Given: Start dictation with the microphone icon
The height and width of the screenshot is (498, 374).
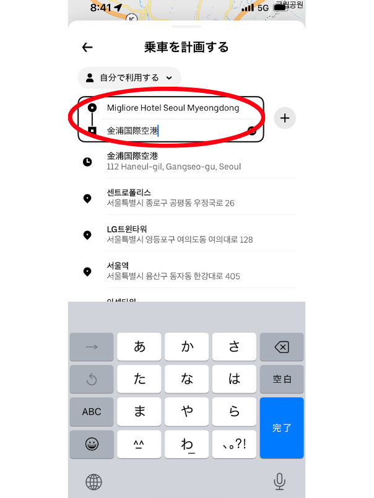Looking at the screenshot, I should [279, 481].
